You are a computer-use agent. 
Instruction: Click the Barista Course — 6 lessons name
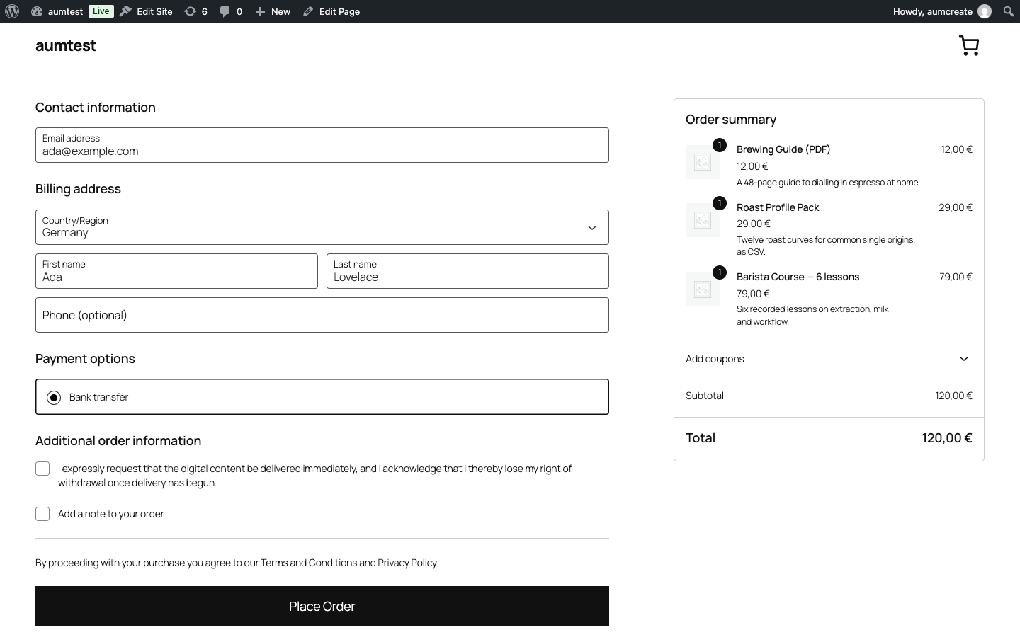(x=798, y=277)
